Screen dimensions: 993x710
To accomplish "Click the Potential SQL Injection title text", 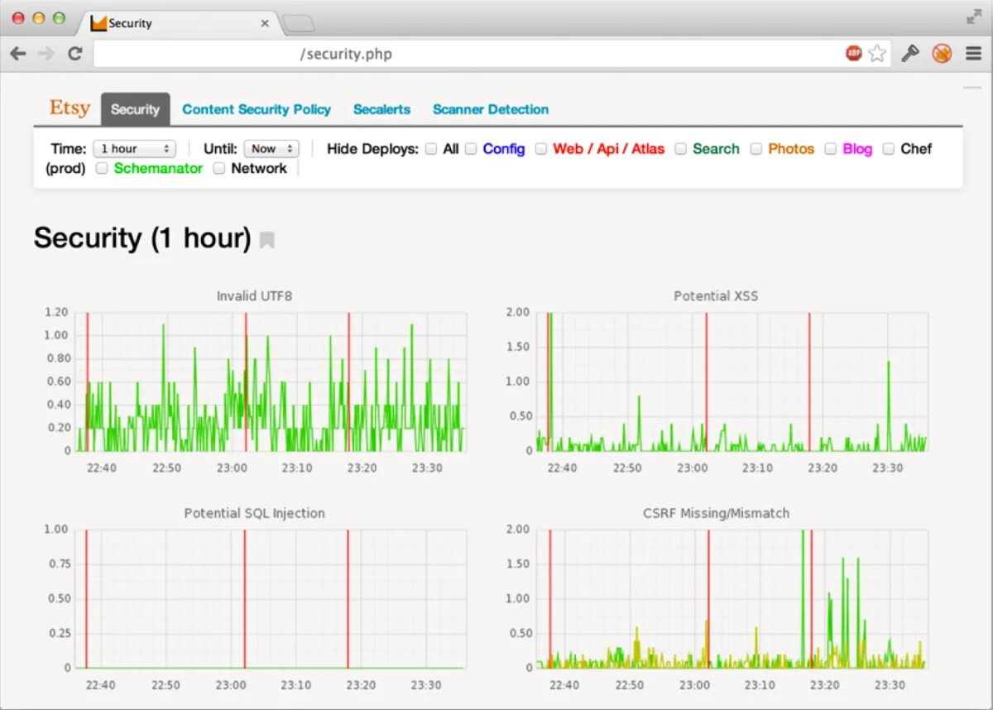I will tap(254, 513).
